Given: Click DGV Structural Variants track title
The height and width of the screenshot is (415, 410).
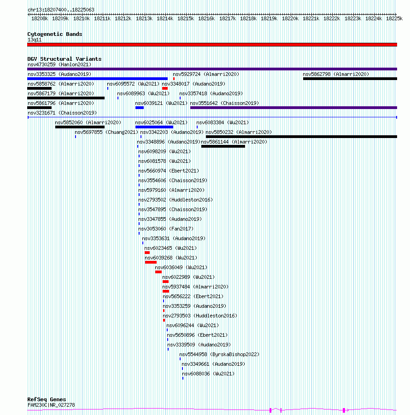Looking at the screenshot, I should pyautogui.click(x=64, y=59).
